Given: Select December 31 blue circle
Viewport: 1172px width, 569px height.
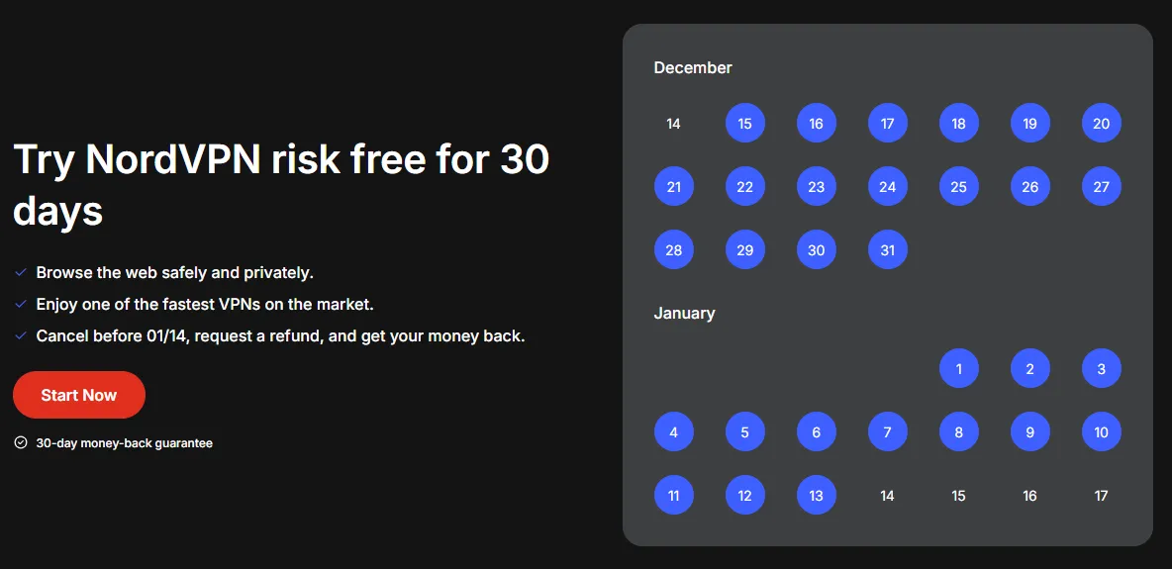Looking at the screenshot, I should (x=888, y=250).
